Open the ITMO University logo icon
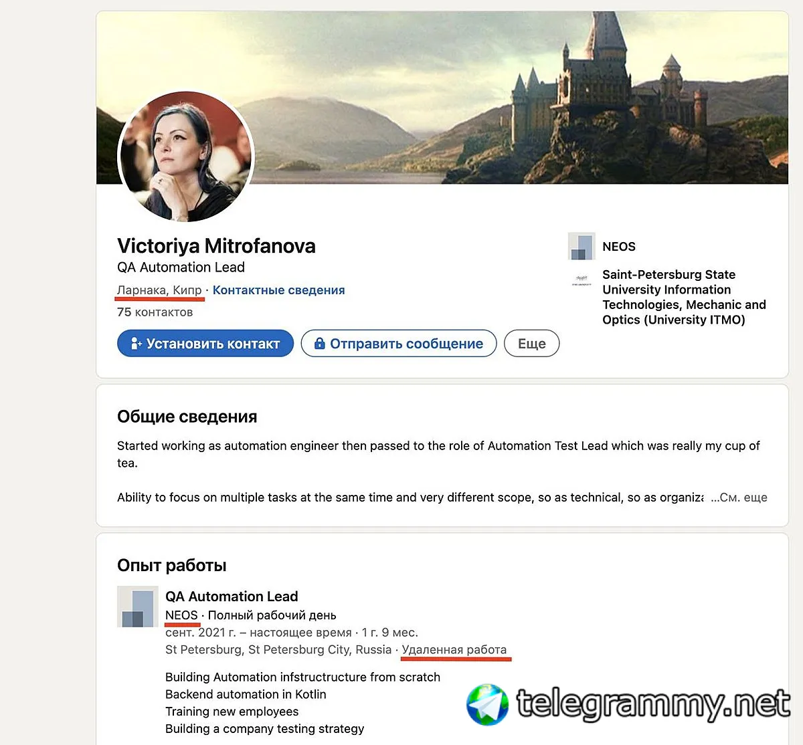Screen dimensions: 803x745 pos(582,280)
